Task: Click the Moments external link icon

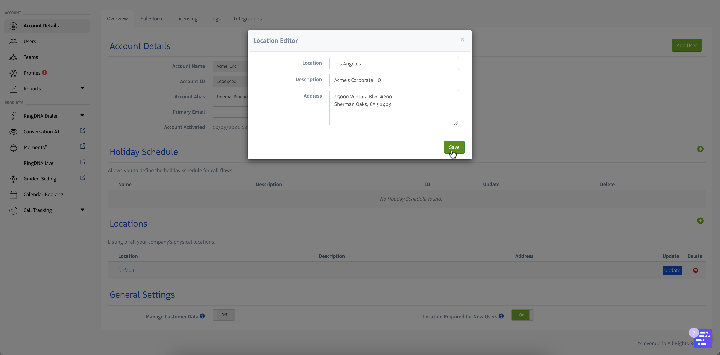Action: pos(83,146)
